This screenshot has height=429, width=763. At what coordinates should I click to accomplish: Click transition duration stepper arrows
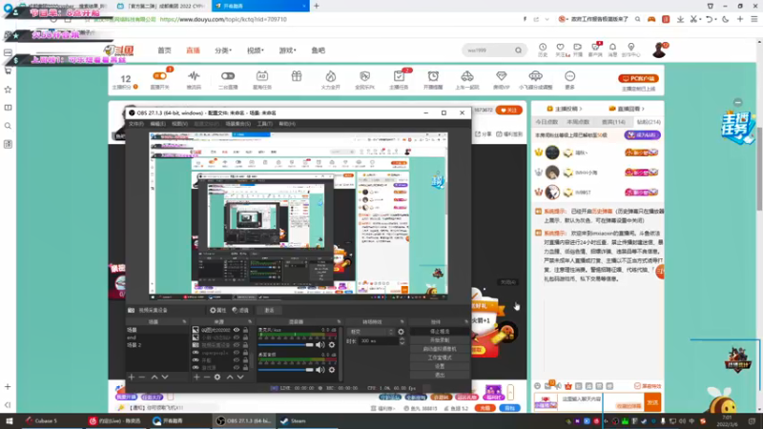click(402, 341)
